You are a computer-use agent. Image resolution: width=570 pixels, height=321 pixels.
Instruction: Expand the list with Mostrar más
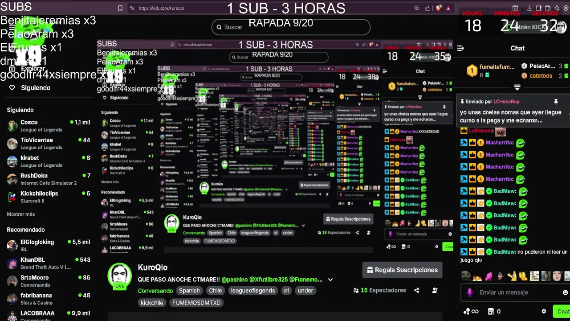(x=20, y=214)
